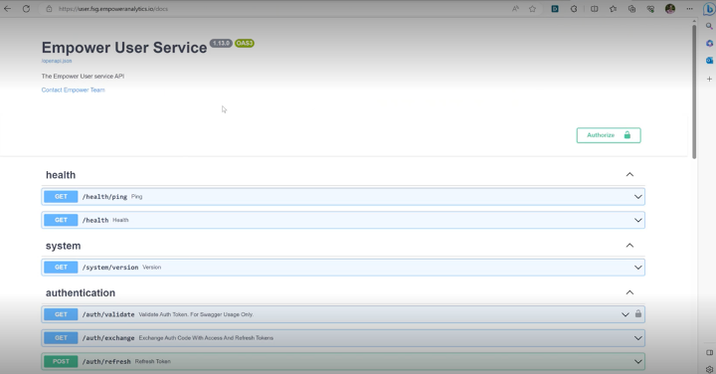
Task: Click the /auth/exchange path text
Action: pyautogui.click(x=108, y=338)
